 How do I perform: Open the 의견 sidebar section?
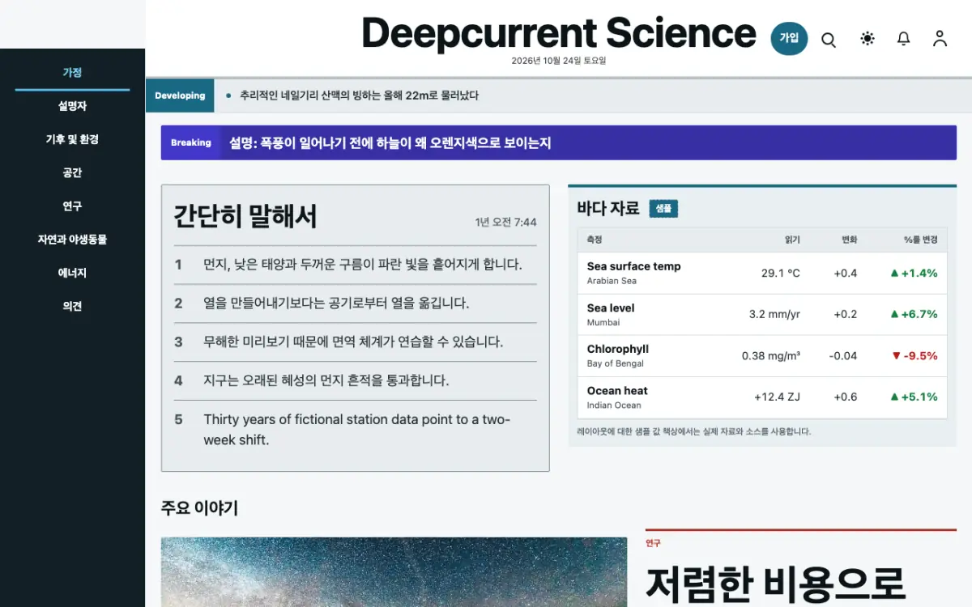[72, 306]
